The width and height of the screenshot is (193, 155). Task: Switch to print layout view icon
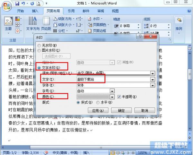[113, 153]
